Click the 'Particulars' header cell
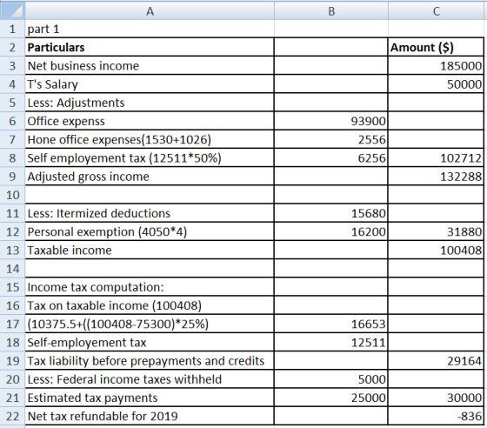The height and width of the screenshot is (428, 487). (150, 47)
